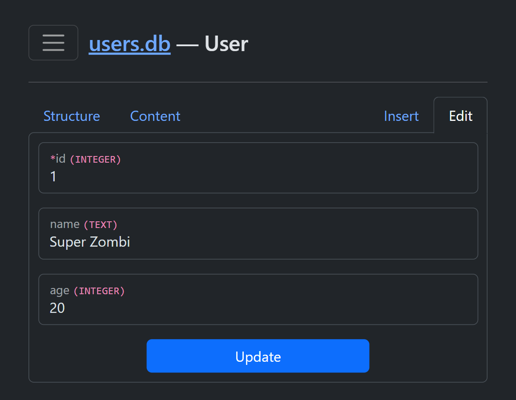Click the Update button

[258, 356]
